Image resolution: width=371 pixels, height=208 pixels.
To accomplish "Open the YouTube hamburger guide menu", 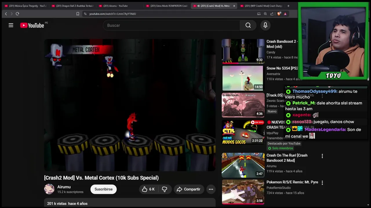I will pyautogui.click(x=11, y=25).
